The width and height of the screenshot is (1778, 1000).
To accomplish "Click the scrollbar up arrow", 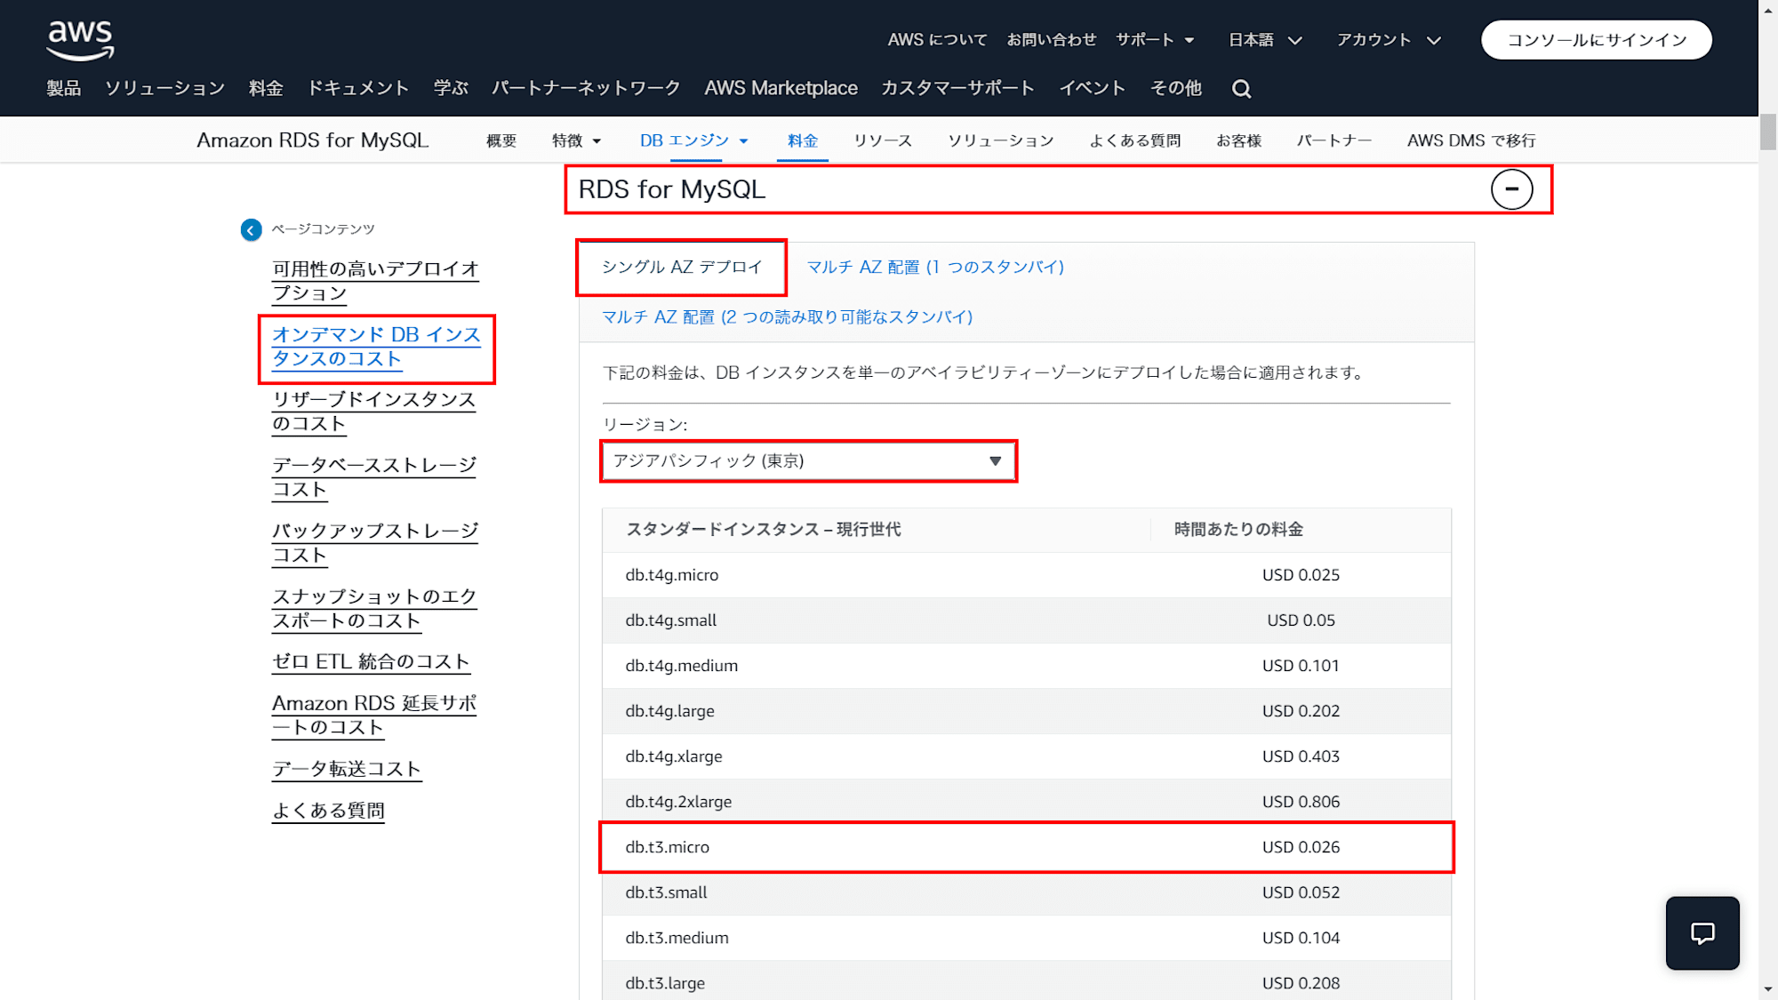I will point(1768,9).
